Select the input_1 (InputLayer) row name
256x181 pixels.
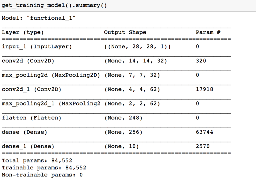[37, 47]
